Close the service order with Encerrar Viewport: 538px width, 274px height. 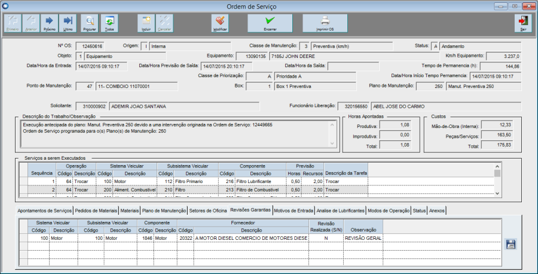[270, 23]
